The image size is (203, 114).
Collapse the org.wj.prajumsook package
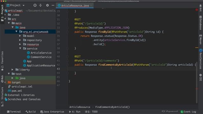point(16,32)
